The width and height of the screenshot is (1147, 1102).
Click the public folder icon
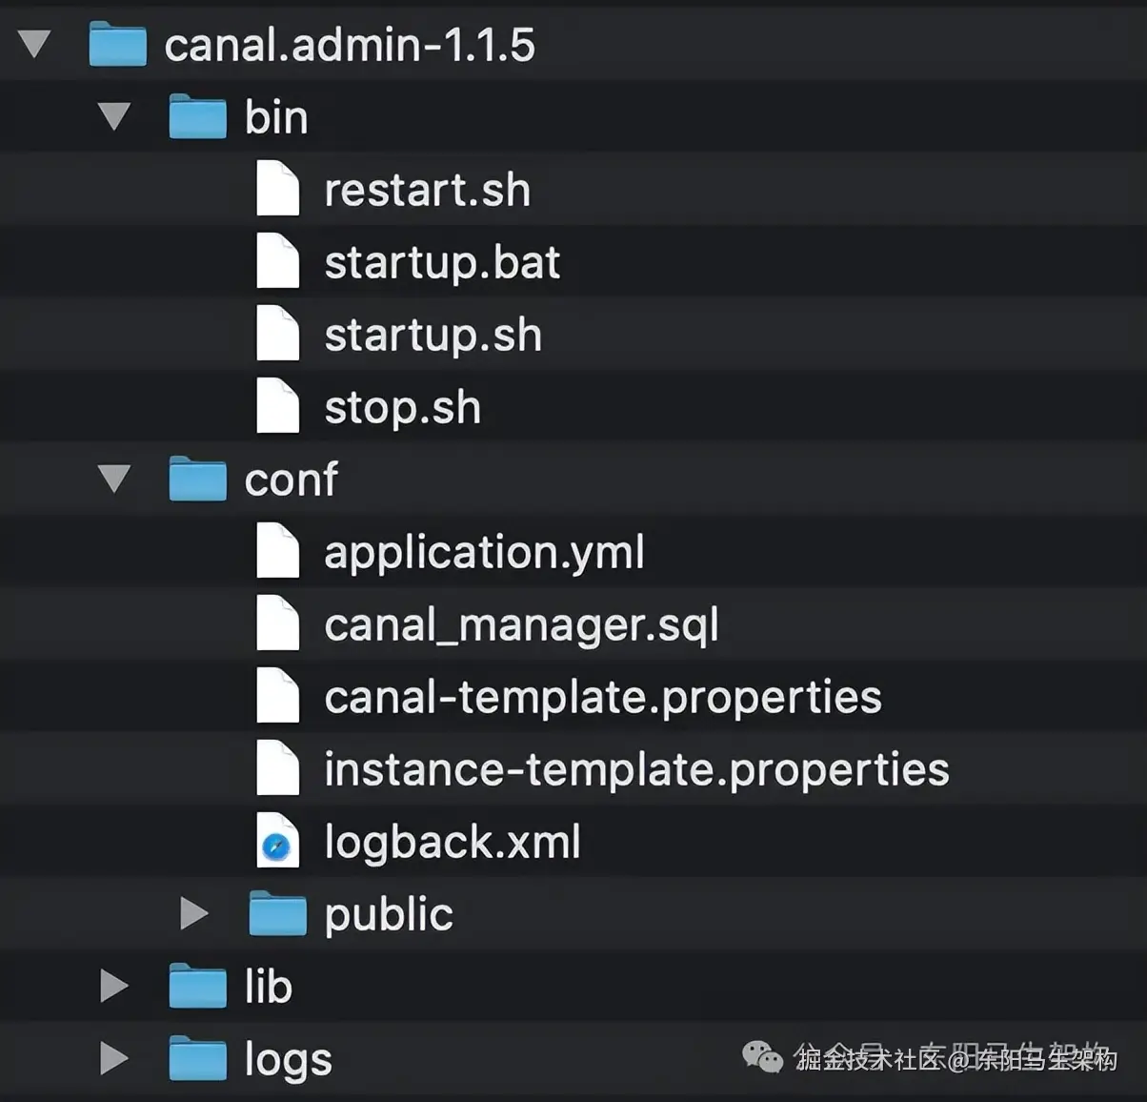(277, 914)
